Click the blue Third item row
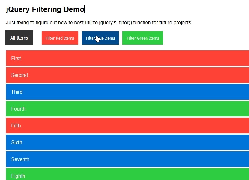 127,92
